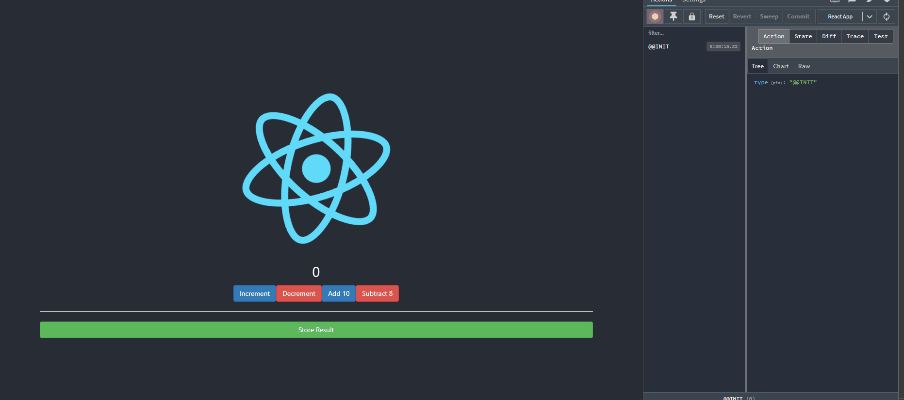The width and height of the screenshot is (904, 400).
Task: Click the Sweep button
Action: coord(769,16)
